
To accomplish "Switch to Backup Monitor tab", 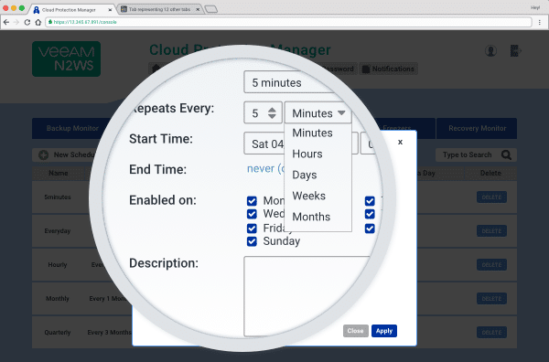I will click(x=72, y=128).
